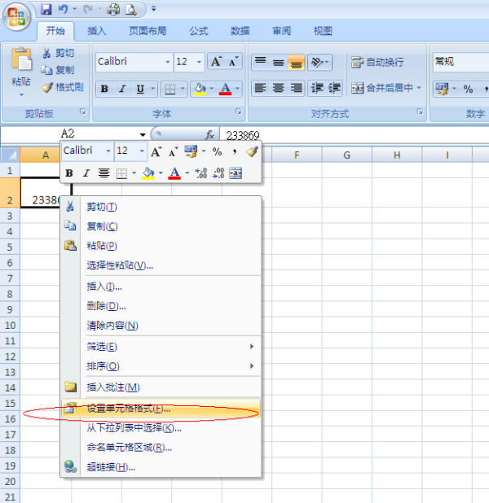Click the format painter brush in mini toolbar
The image size is (489, 503).
pos(252,151)
